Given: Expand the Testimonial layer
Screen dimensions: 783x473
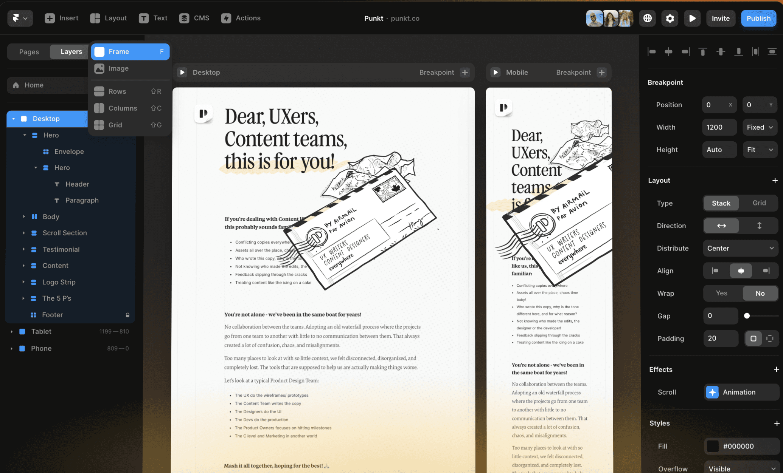Looking at the screenshot, I should 24,249.
